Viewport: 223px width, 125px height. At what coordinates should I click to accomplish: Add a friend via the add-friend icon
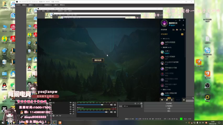pyautogui.click(x=173, y=30)
